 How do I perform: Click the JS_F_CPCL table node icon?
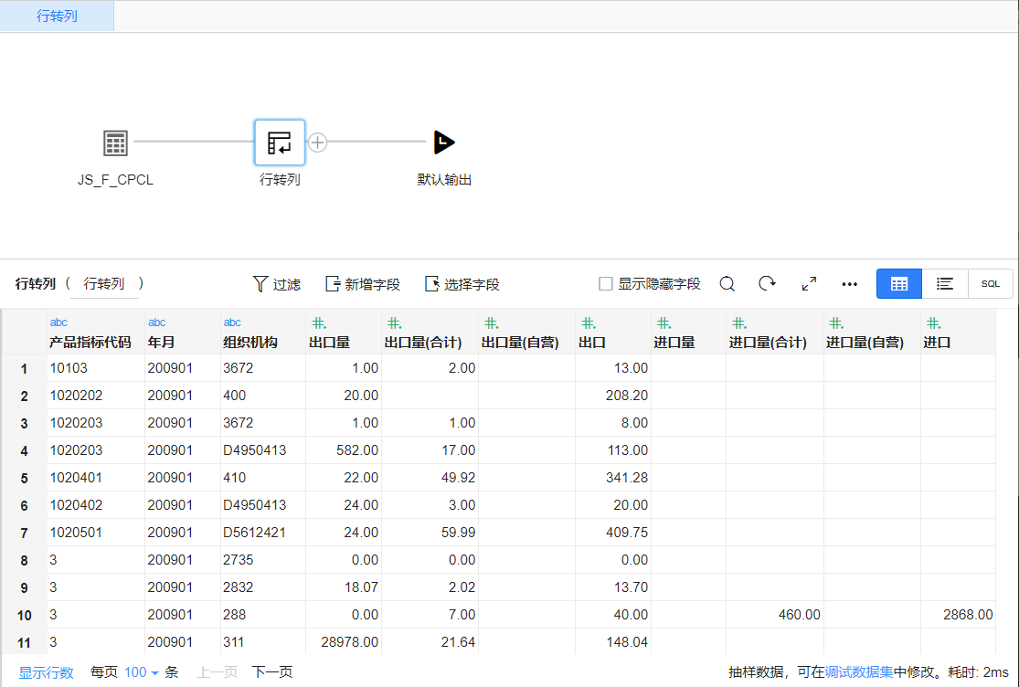pyautogui.click(x=115, y=143)
